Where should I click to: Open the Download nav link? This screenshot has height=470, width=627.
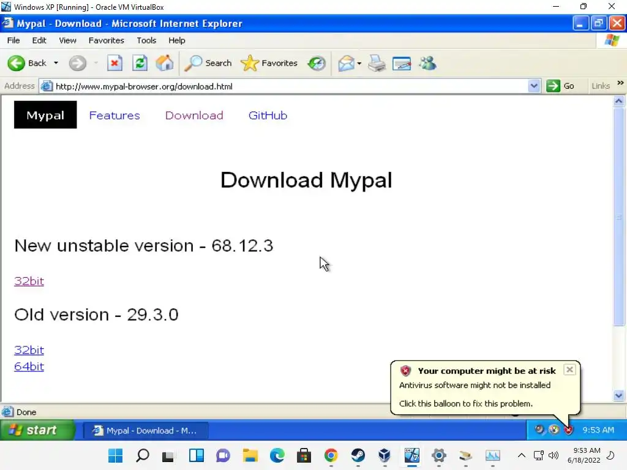pos(194,116)
